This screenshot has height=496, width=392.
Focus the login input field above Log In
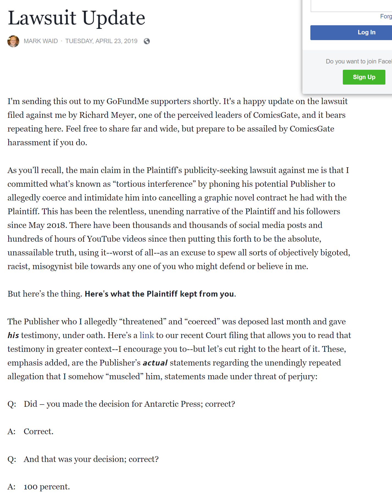click(x=351, y=6)
